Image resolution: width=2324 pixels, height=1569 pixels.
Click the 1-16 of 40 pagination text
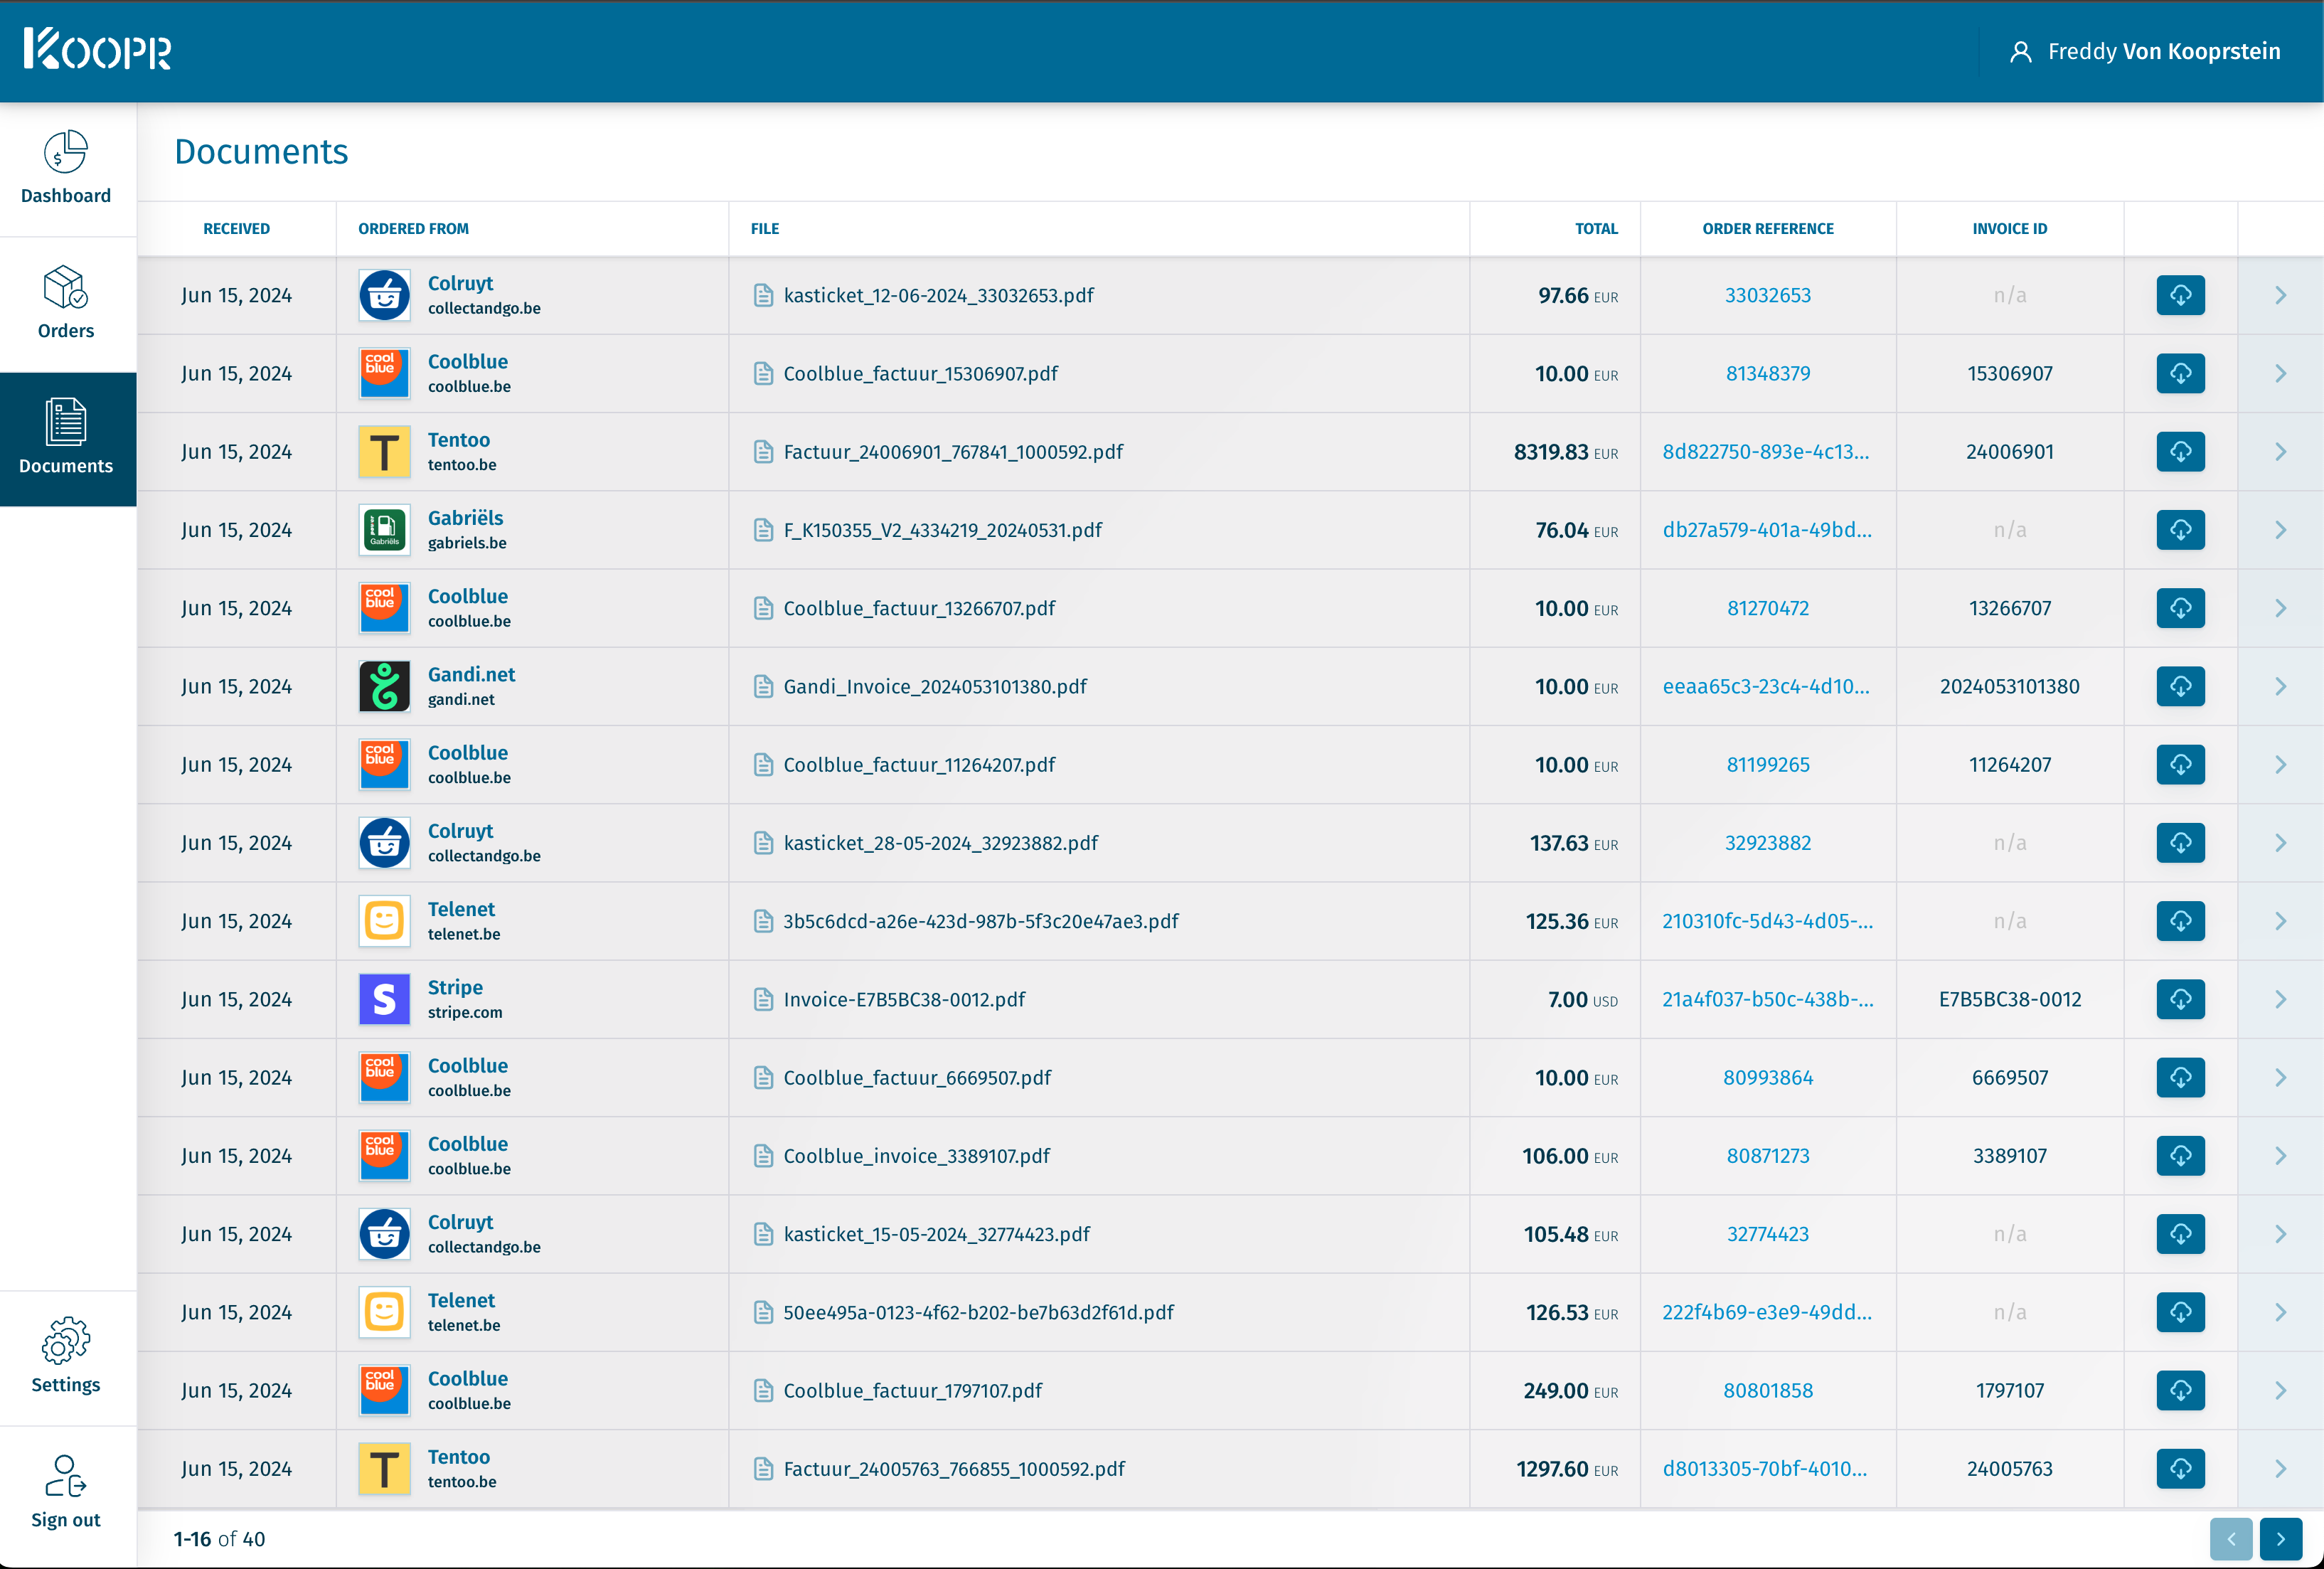(x=219, y=1539)
